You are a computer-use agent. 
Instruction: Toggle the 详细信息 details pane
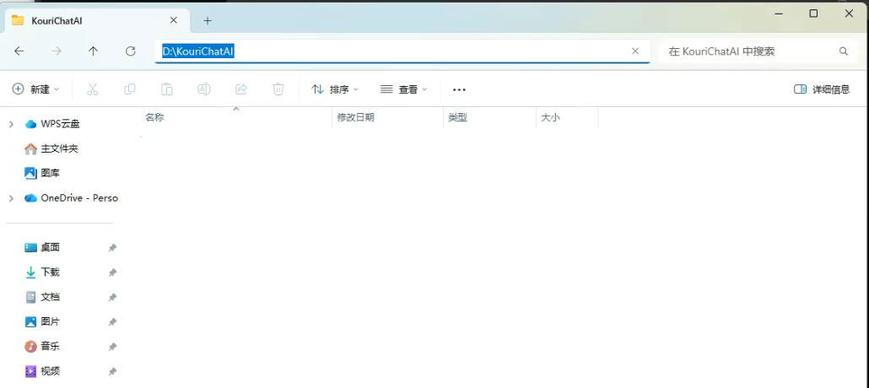coord(822,89)
